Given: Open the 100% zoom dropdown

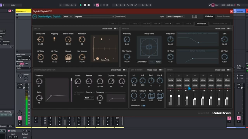Looking at the screenshot, I should (68, 17).
